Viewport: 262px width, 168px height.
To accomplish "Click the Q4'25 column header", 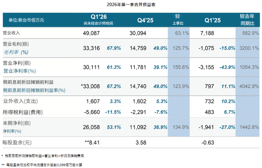I will point(145,20).
